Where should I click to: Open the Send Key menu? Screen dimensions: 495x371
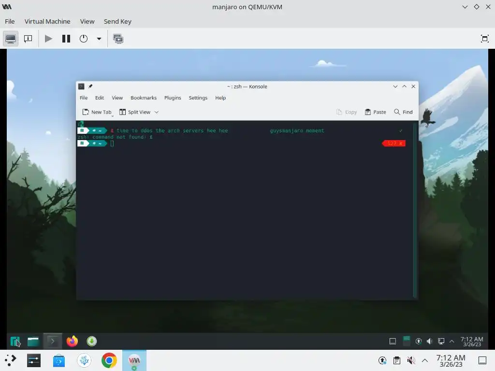point(117,21)
